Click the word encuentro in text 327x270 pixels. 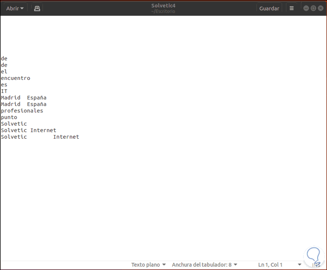click(x=15, y=78)
